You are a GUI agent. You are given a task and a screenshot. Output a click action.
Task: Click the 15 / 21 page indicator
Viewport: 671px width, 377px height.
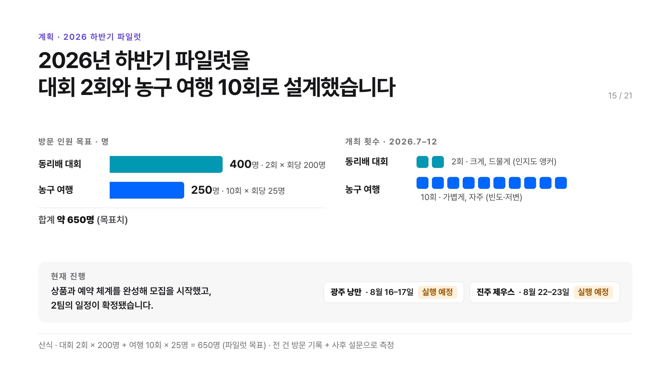coord(620,96)
